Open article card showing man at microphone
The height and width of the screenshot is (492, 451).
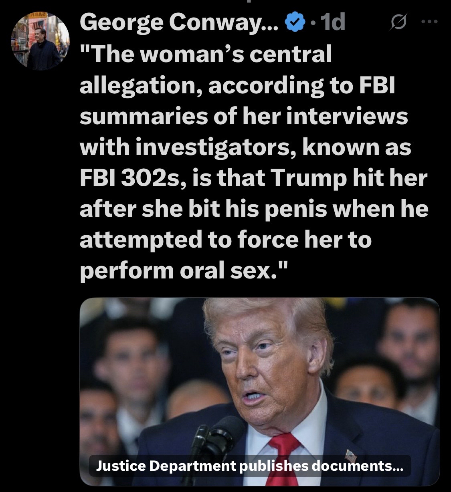coord(260,391)
